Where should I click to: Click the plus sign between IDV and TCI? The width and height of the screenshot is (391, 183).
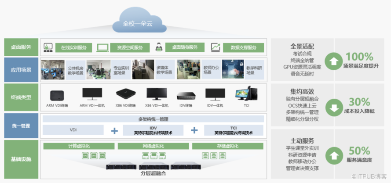click(194, 130)
